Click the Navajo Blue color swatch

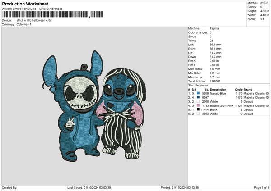pyautogui.click(x=199, y=93)
